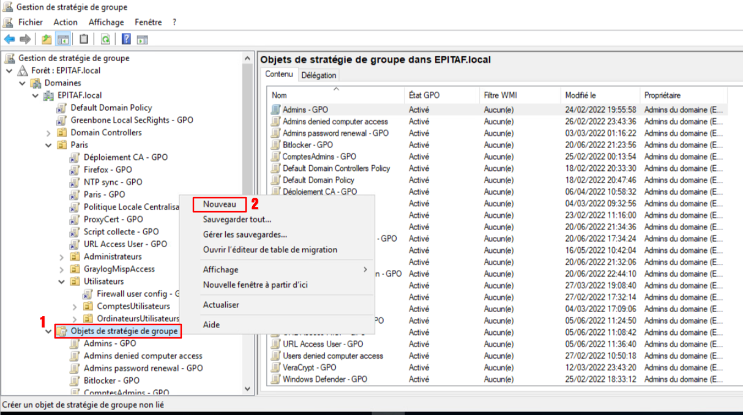Click the up one level folder icon

point(47,39)
